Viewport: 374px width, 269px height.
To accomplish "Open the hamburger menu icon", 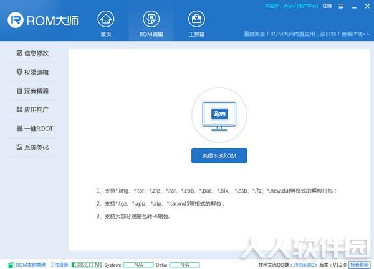I will [341, 6].
